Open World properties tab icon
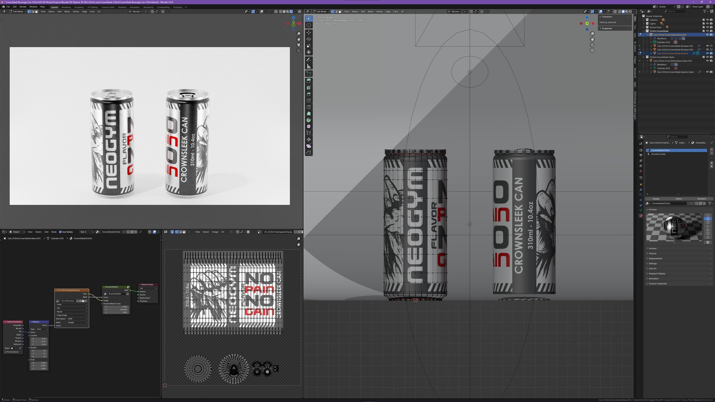 (641, 171)
